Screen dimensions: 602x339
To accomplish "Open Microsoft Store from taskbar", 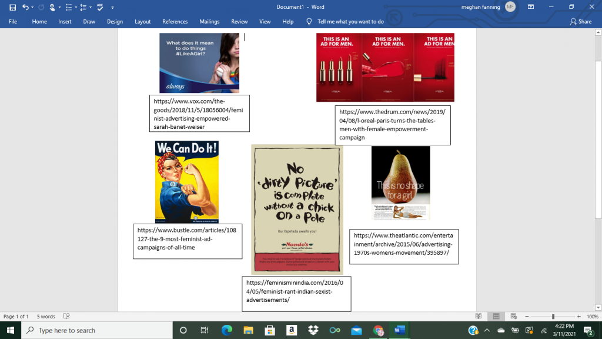I will (270, 330).
